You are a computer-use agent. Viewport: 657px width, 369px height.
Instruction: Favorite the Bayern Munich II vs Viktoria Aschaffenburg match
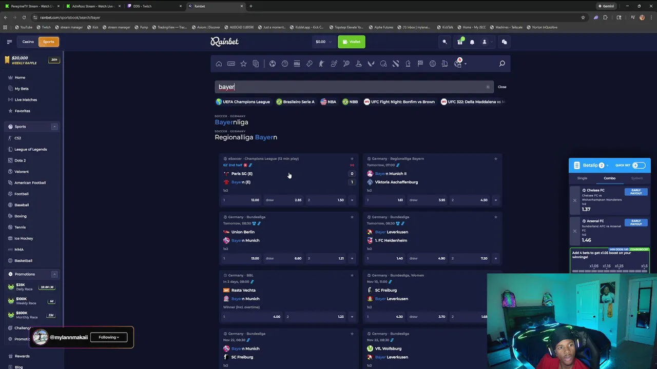[495, 158]
